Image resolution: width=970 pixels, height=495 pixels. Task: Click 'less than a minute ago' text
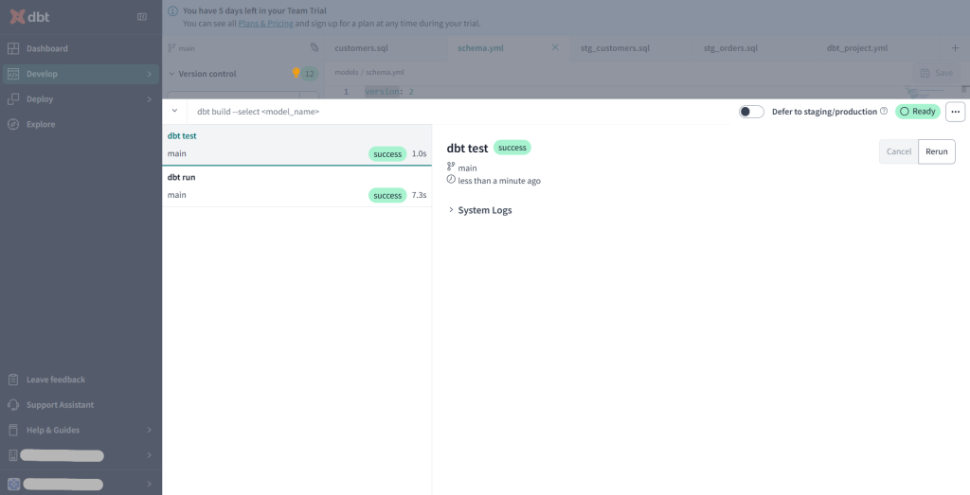tap(499, 181)
